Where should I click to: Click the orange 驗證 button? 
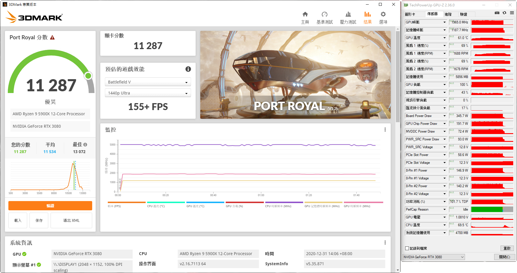(x=50, y=206)
